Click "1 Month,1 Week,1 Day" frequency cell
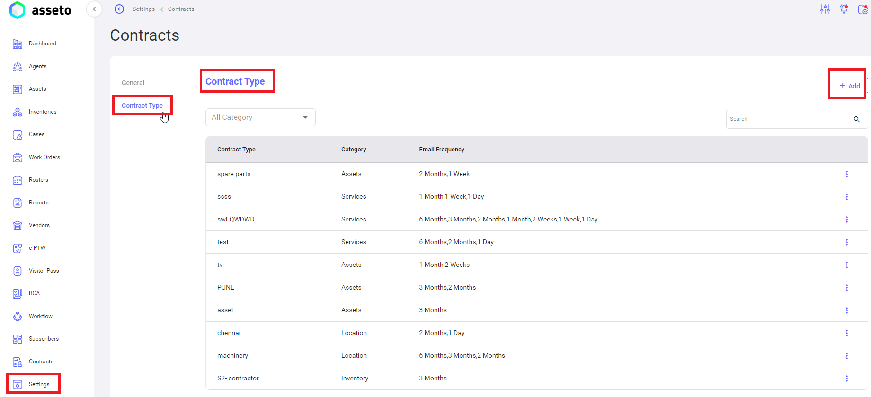This screenshot has width=871, height=397. [x=452, y=197]
